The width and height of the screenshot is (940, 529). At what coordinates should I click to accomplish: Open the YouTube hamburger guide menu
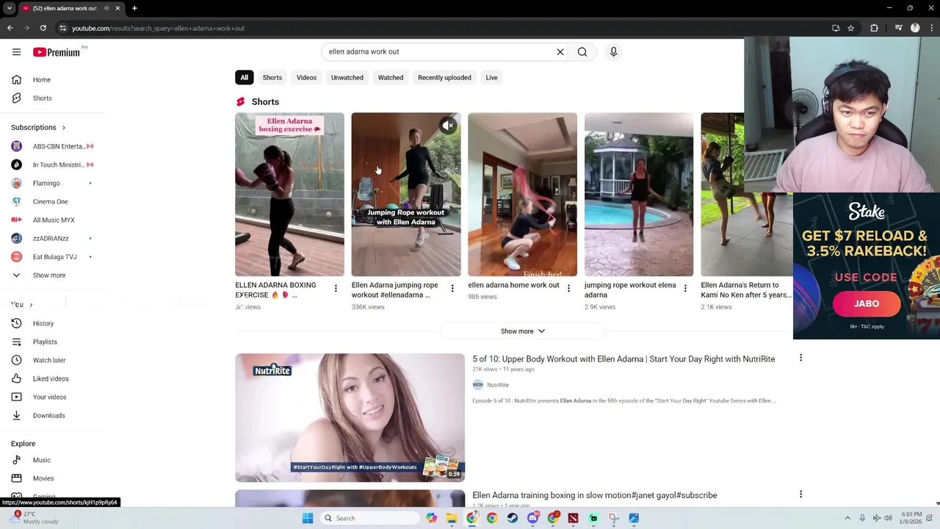(x=16, y=52)
